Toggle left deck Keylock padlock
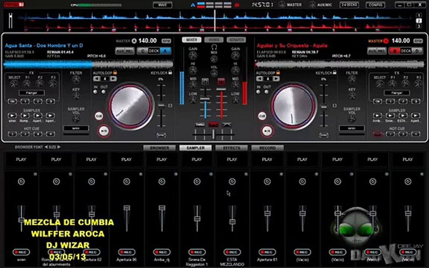The height and width of the screenshot is (268, 429). pyautogui.click(x=170, y=73)
